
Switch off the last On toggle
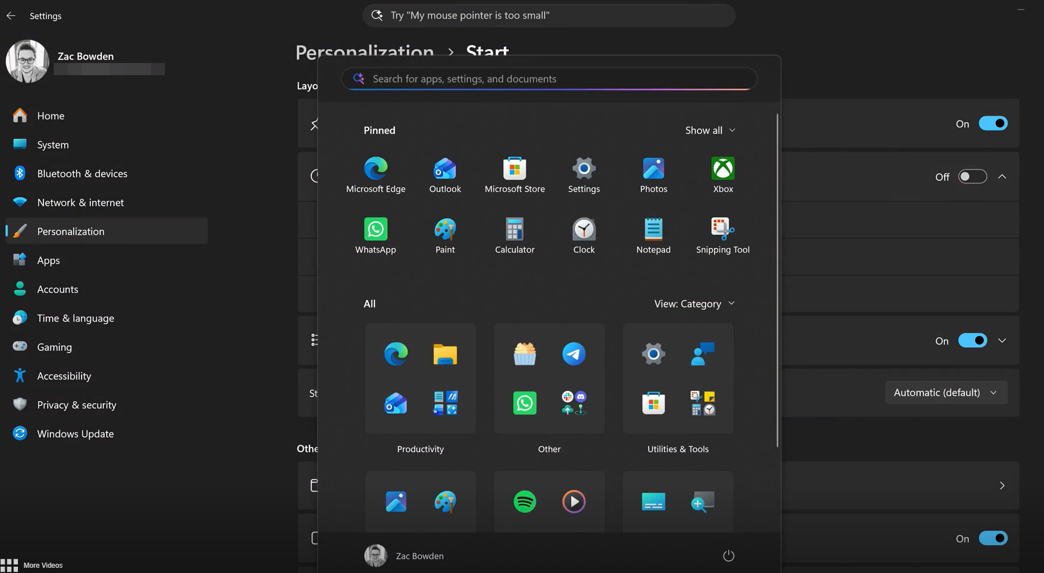pos(993,538)
